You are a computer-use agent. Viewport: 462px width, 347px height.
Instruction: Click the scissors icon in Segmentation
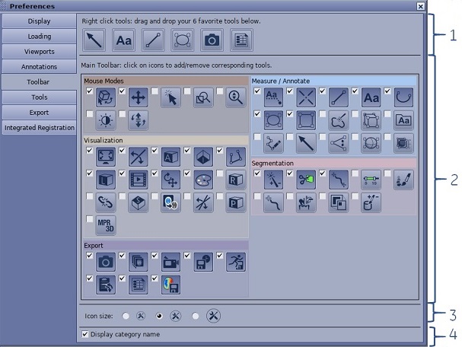[x=306, y=180]
